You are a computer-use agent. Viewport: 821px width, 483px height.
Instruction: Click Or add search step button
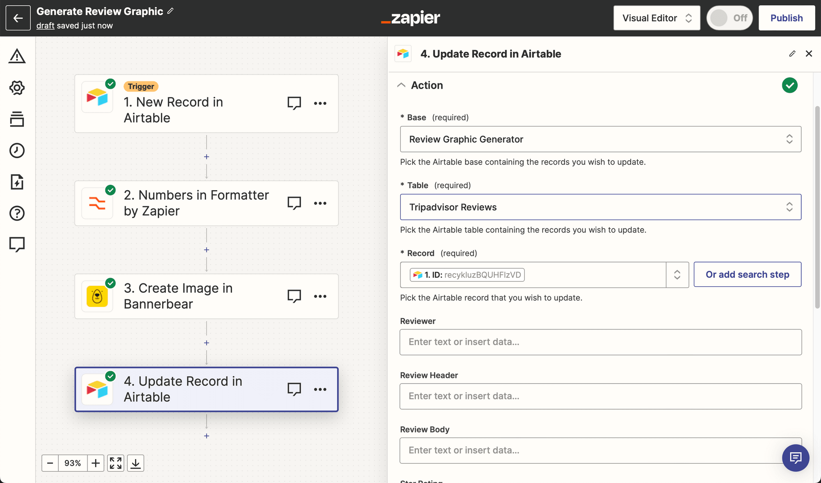coord(748,274)
